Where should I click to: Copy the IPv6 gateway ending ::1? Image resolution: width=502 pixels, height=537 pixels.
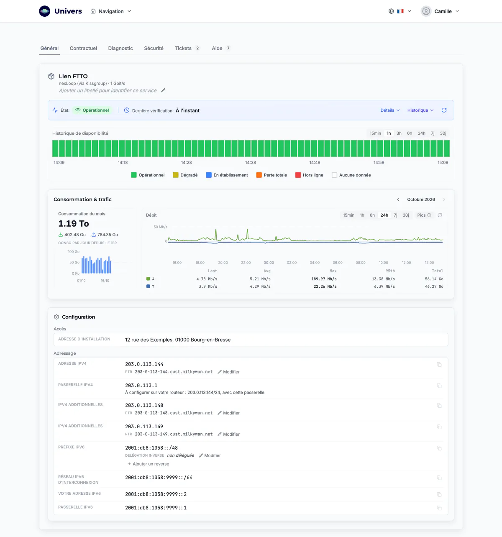(439, 508)
